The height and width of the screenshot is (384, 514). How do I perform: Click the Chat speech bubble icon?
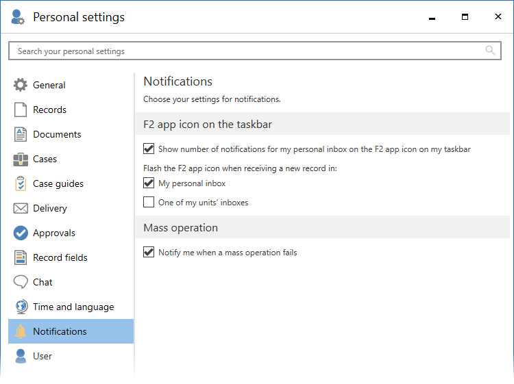tap(21, 282)
